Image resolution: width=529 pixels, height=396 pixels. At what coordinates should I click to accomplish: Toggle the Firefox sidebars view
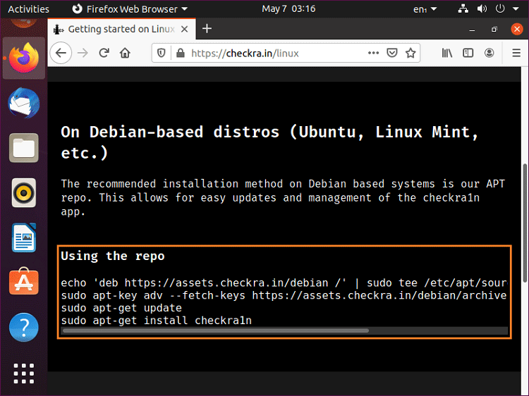pos(468,53)
